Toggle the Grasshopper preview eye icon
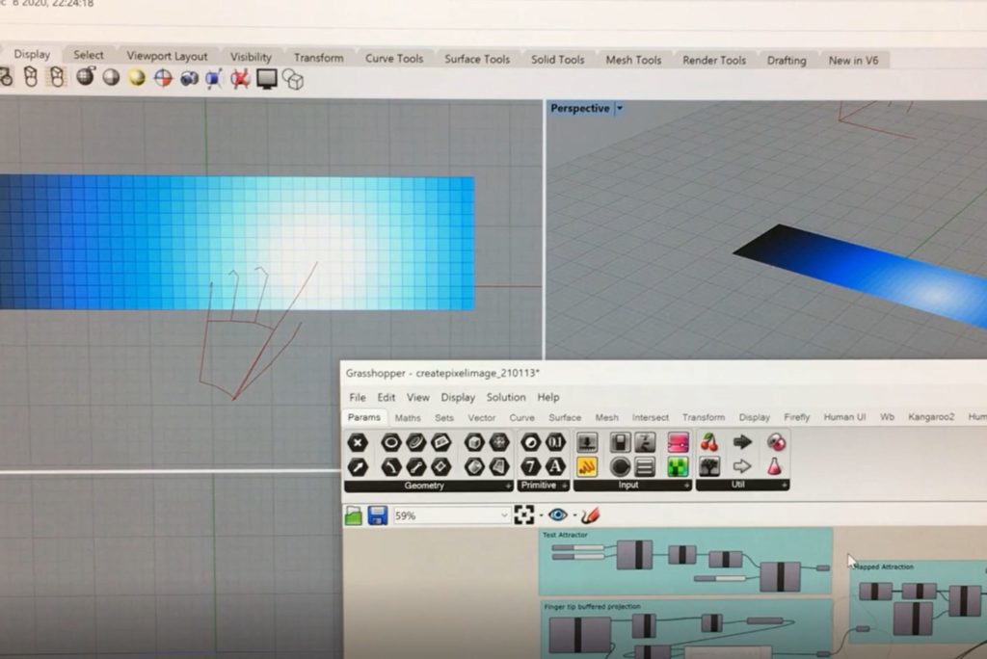Image resolution: width=987 pixels, height=659 pixels. (x=558, y=515)
